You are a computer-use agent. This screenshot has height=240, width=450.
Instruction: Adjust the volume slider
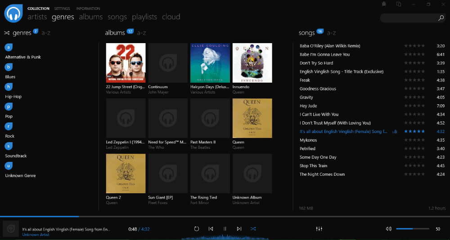click(413, 229)
